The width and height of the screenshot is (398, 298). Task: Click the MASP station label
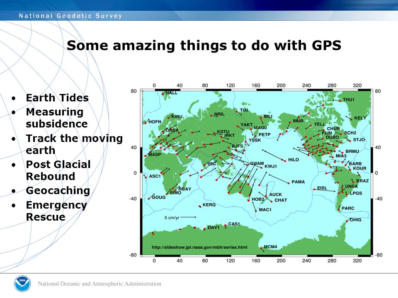(155, 154)
